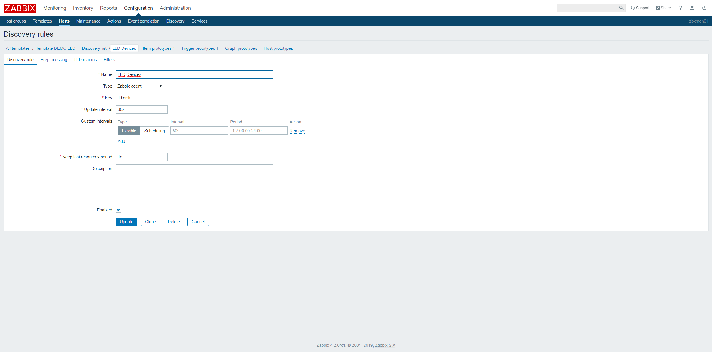Click the search magnifier icon
This screenshot has width=712, height=352.
coord(621,8)
